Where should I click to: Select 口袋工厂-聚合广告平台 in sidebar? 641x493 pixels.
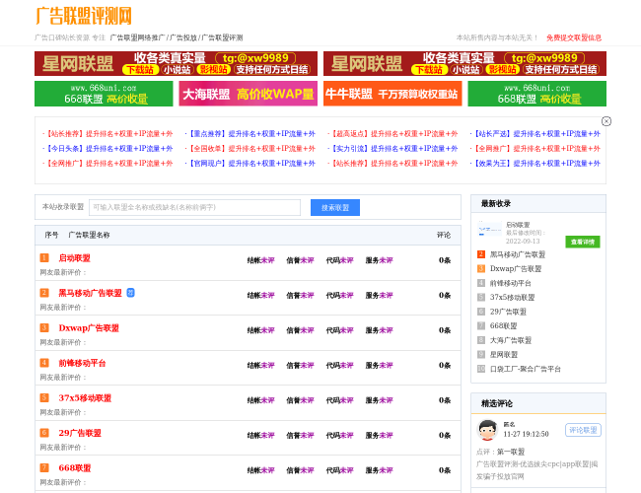[x=526, y=369]
